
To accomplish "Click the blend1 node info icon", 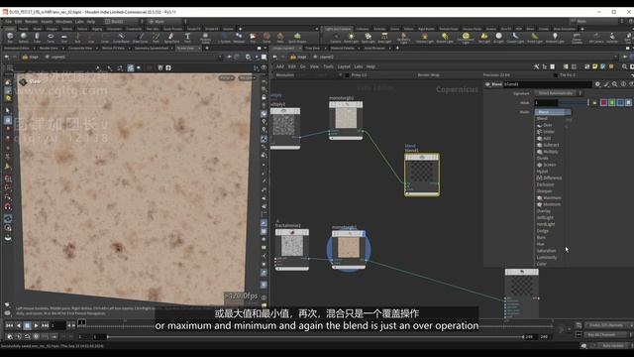I will click(623, 84).
